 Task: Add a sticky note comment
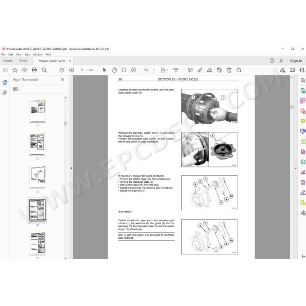click(x=190, y=70)
